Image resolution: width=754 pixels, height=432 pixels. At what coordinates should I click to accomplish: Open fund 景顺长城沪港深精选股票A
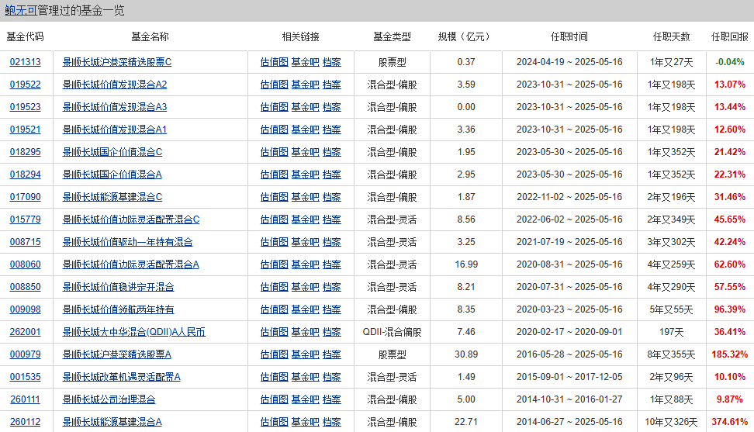(117, 354)
